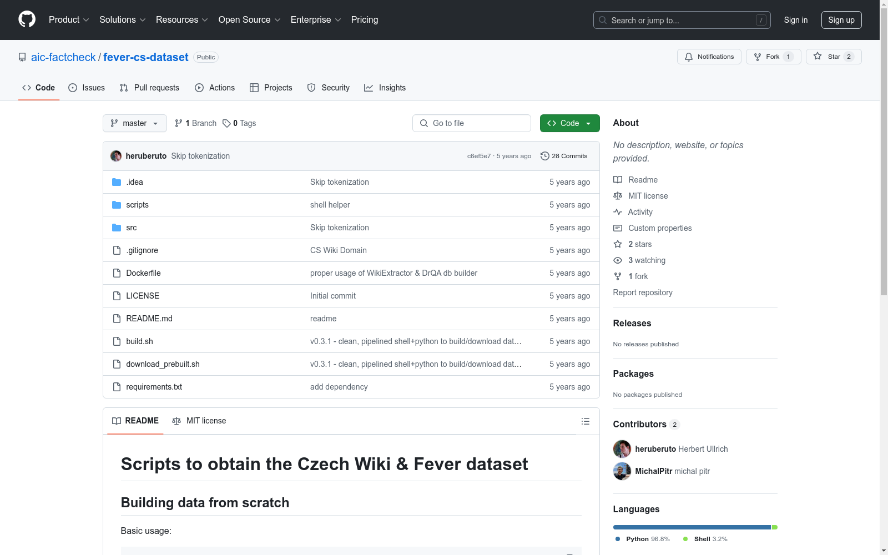This screenshot has width=888, height=555.
Task: Open the Pricing link
Action: [x=365, y=20]
